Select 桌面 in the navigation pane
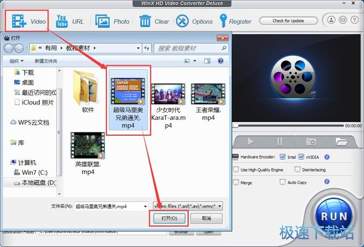 [24, 82]
